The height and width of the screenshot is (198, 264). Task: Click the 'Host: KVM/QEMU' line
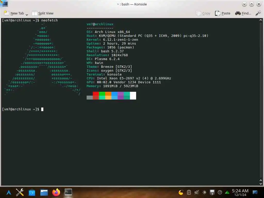point(147,36)
